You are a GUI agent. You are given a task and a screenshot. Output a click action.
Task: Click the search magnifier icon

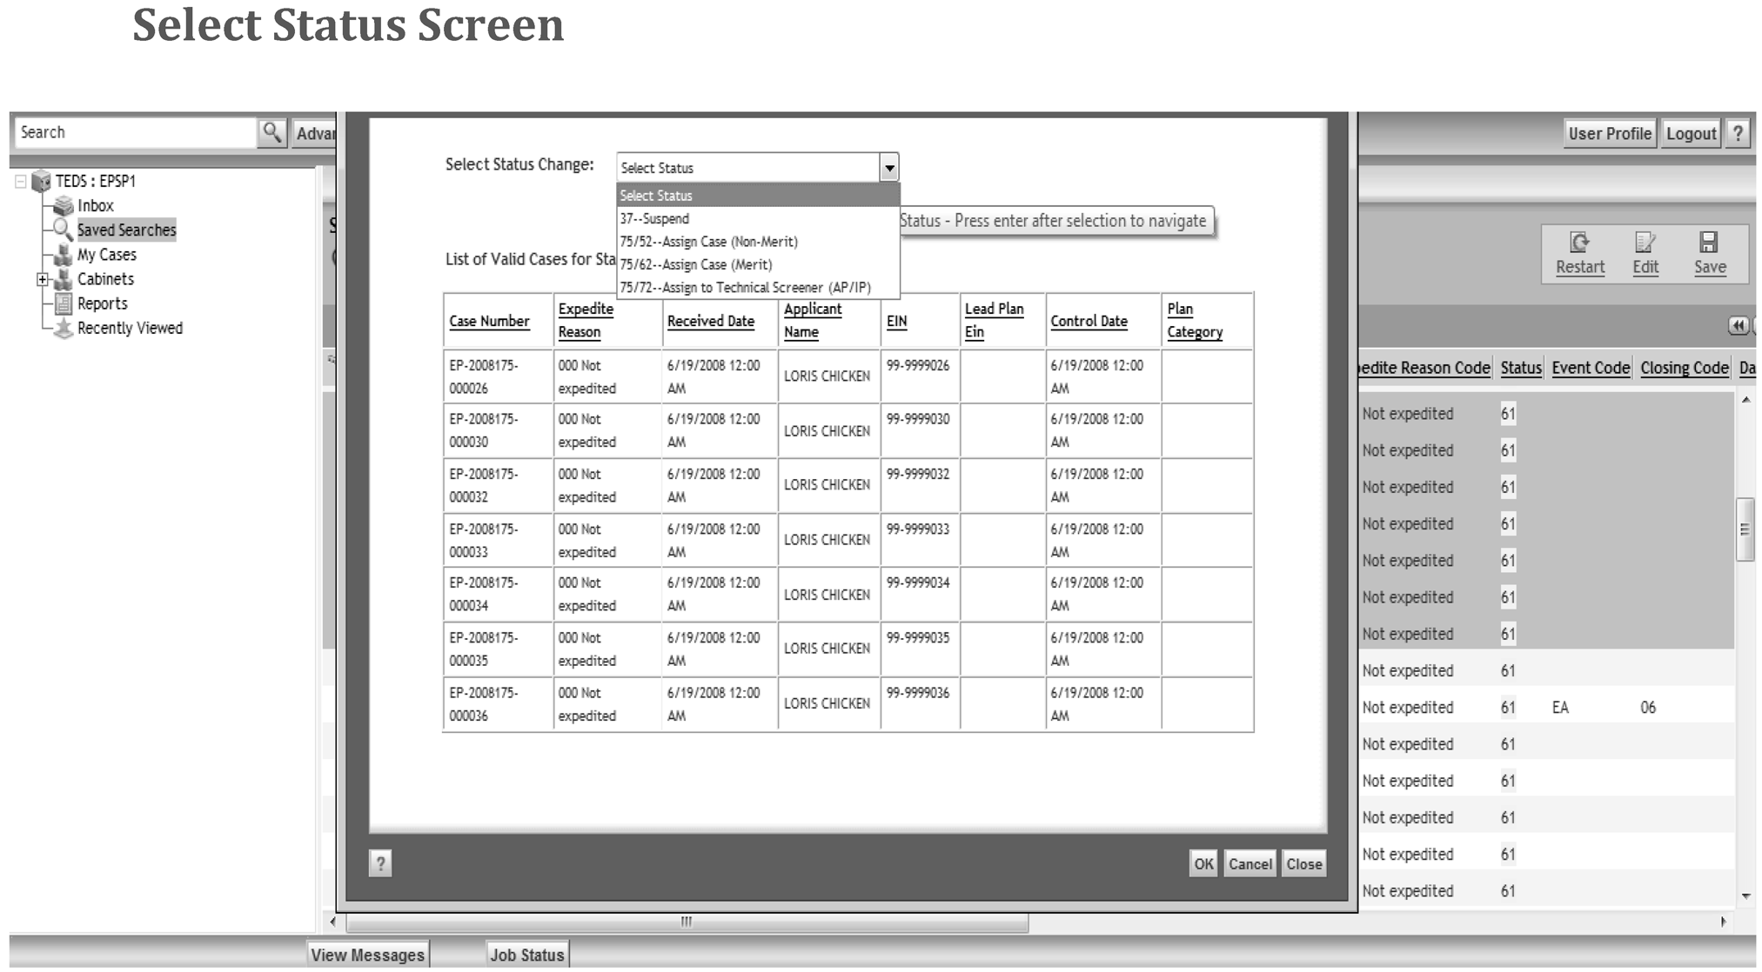click(x=272, y=133)
